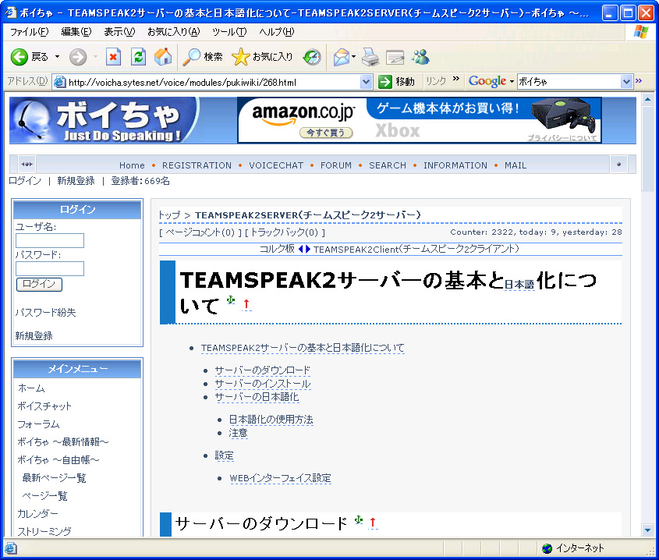Click the パスワード input field

coord(50,268)
